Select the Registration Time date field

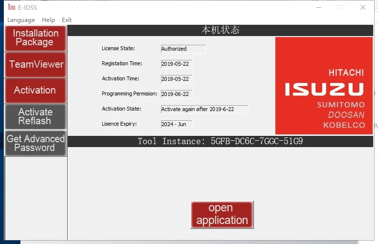[177, 64]
